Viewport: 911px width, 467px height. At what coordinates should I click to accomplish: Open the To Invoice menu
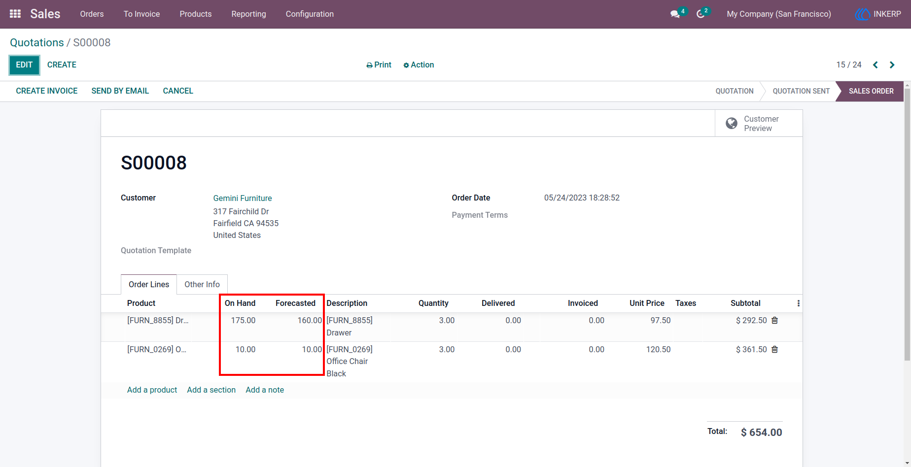tap(142, 14)
